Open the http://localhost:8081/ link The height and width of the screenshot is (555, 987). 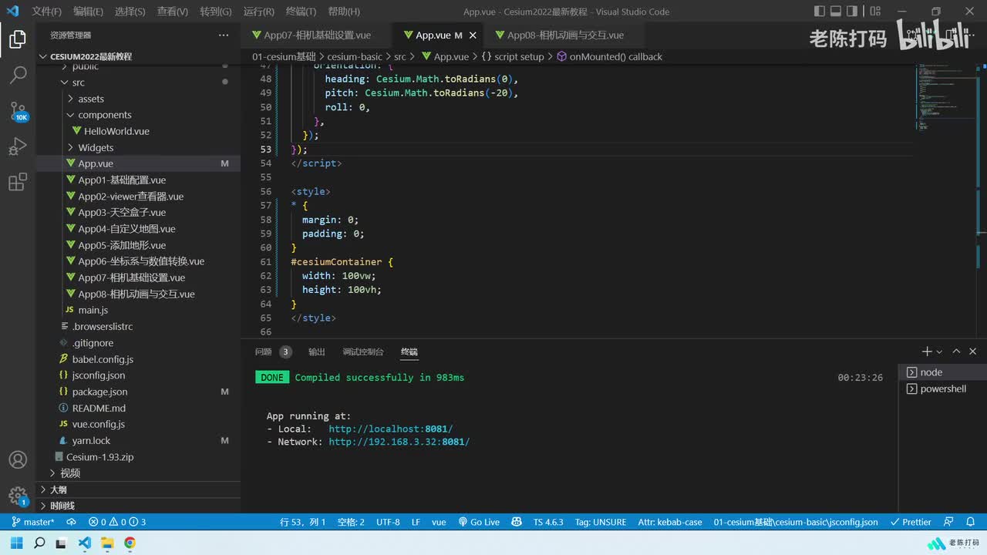point(390,429)
